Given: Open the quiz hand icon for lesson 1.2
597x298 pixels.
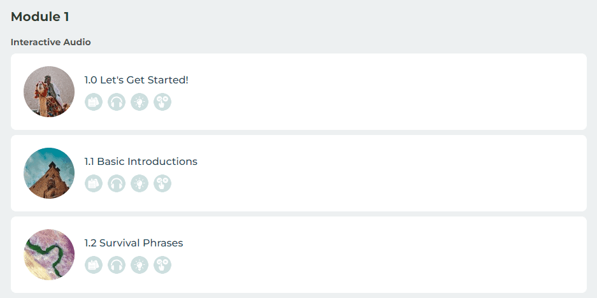Looking at the screenshot, I should click(x=162, y=265).
